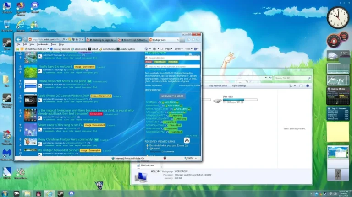Viewport: 352px width, 197px height.
Task: Open the Safety dropdown menu
Action: (x=178, y=49)
